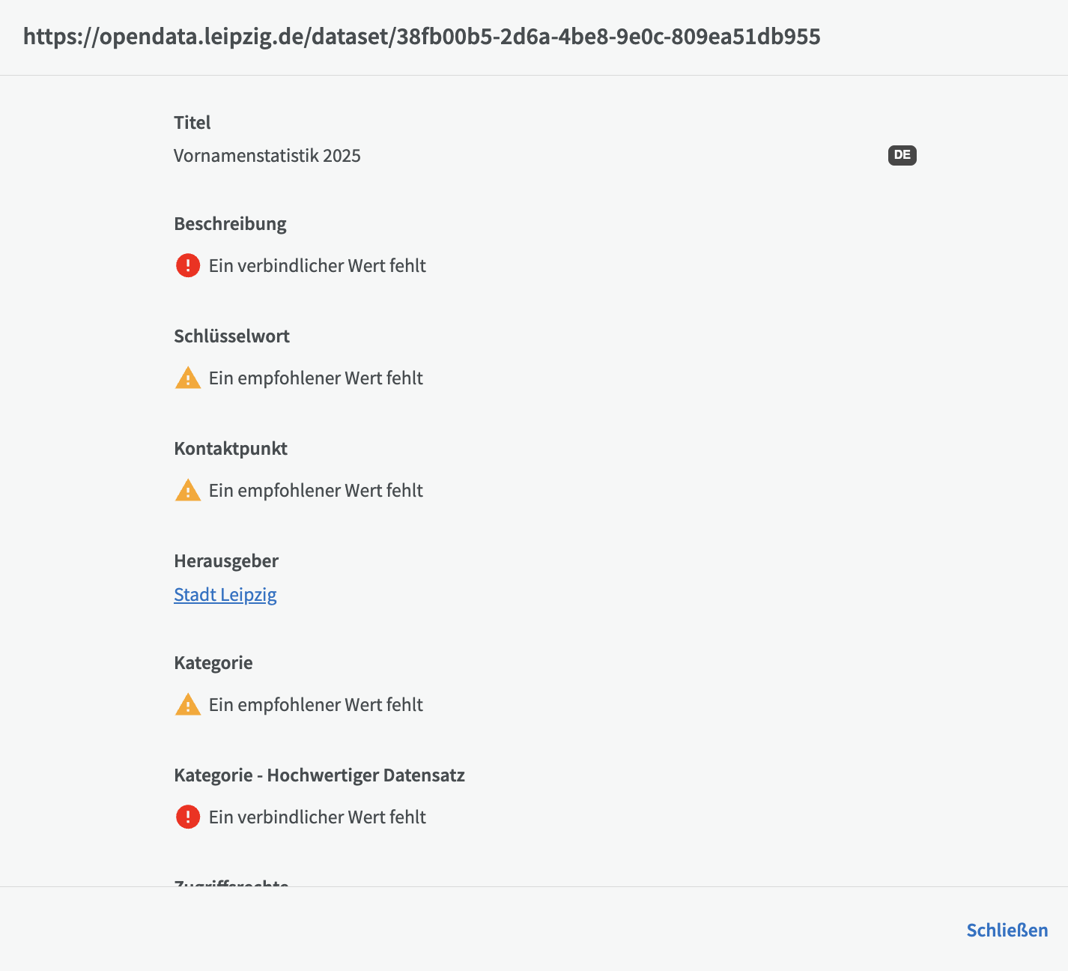Click the missing-value message under Beschreibung
This screenshot has width=1068, height=971.
[x=317, y=266]
